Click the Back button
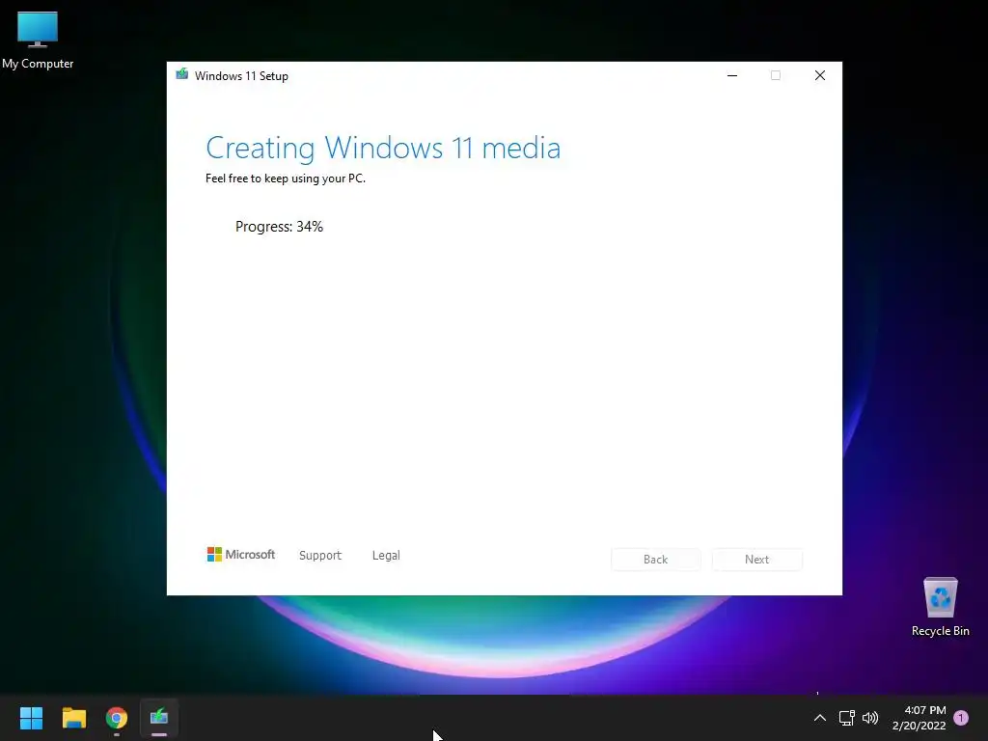The height and width of the screenshot is (741, 988). pos(655,560)
